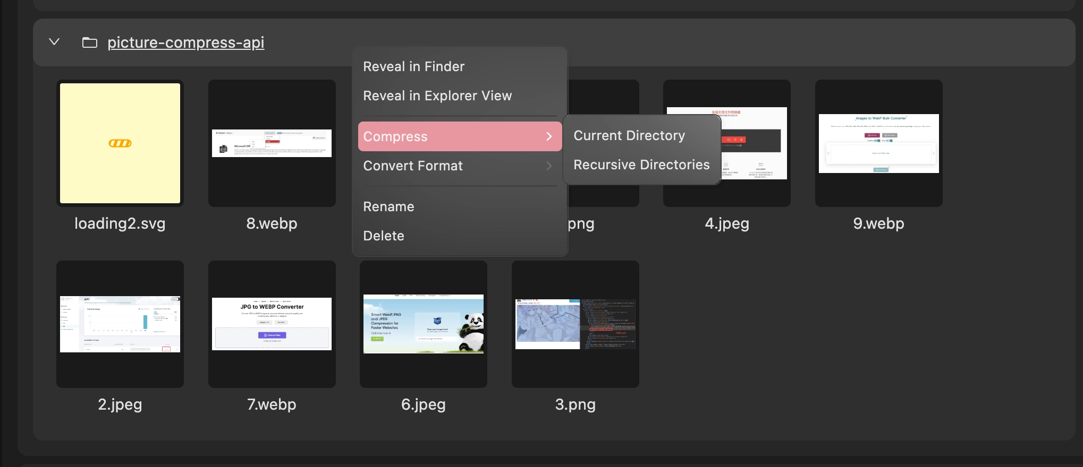The height and width of the screenshot is (467, 1083).
Task: Select Reveal in Finder menu item
Action: click(x=413, y=66)
